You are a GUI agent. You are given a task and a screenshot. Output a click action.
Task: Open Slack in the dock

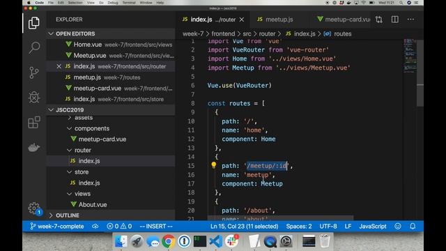[232, 241]
